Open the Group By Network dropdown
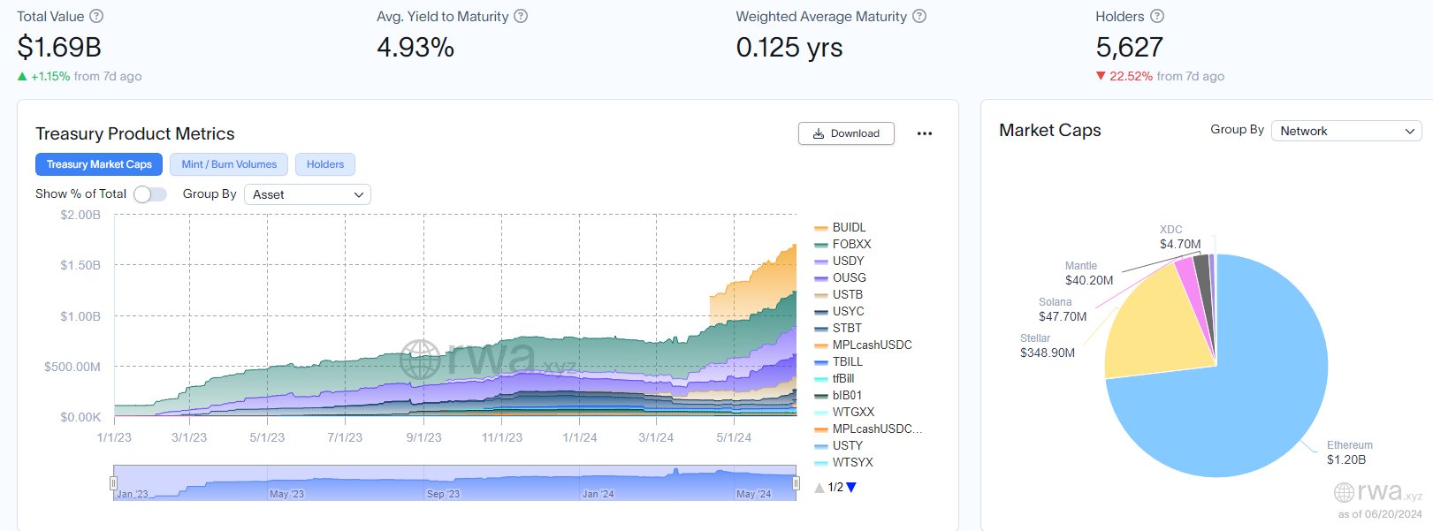 pos(1345,131)
